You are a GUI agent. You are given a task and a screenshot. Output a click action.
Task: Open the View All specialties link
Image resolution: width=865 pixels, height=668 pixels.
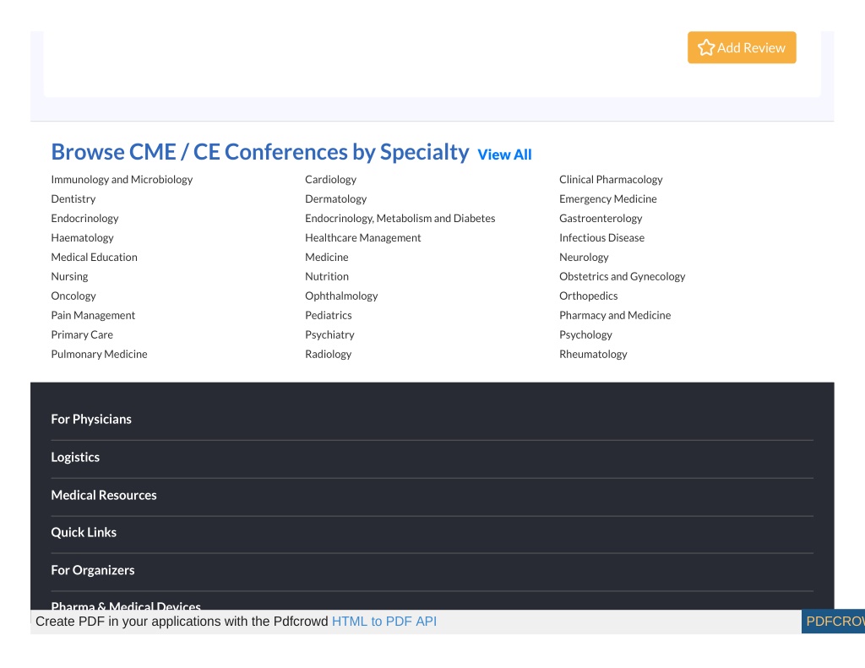click(x=504, y=155)
